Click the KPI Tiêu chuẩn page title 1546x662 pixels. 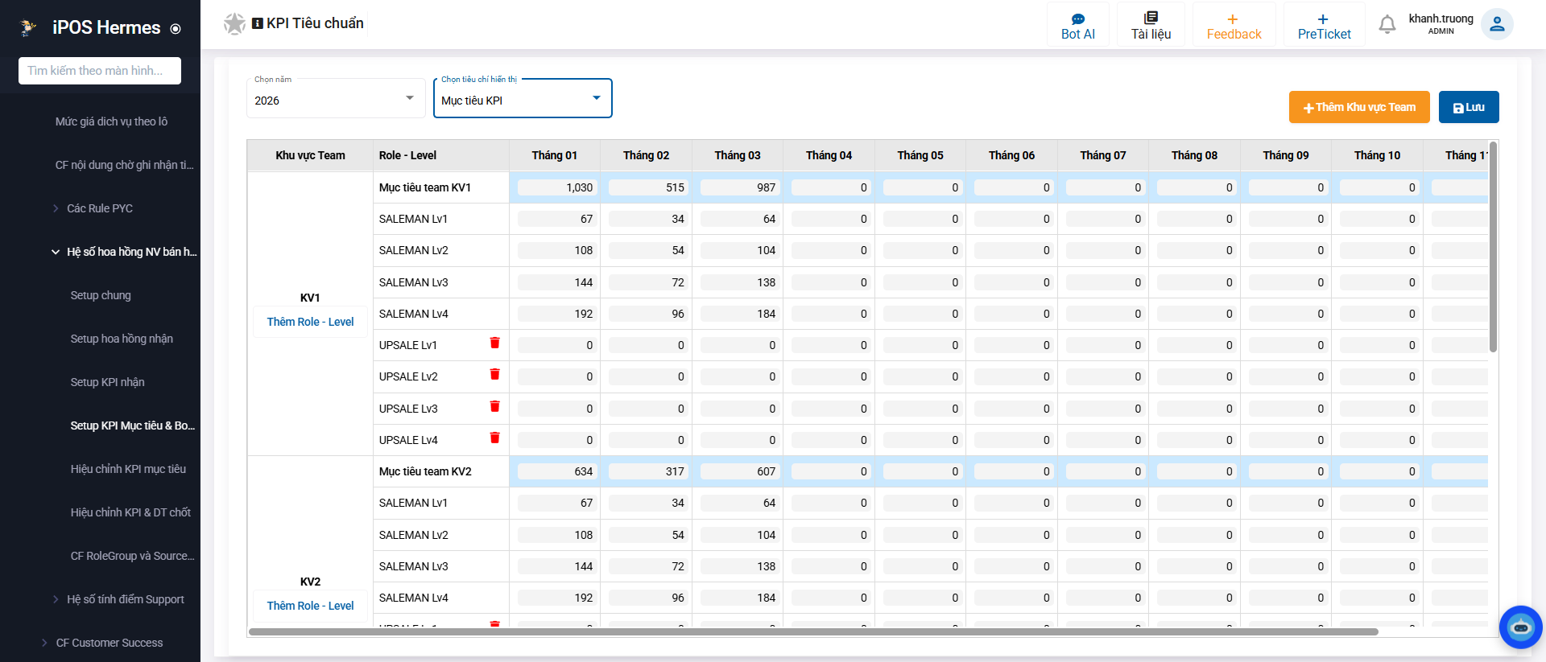(x=315, y=23)
